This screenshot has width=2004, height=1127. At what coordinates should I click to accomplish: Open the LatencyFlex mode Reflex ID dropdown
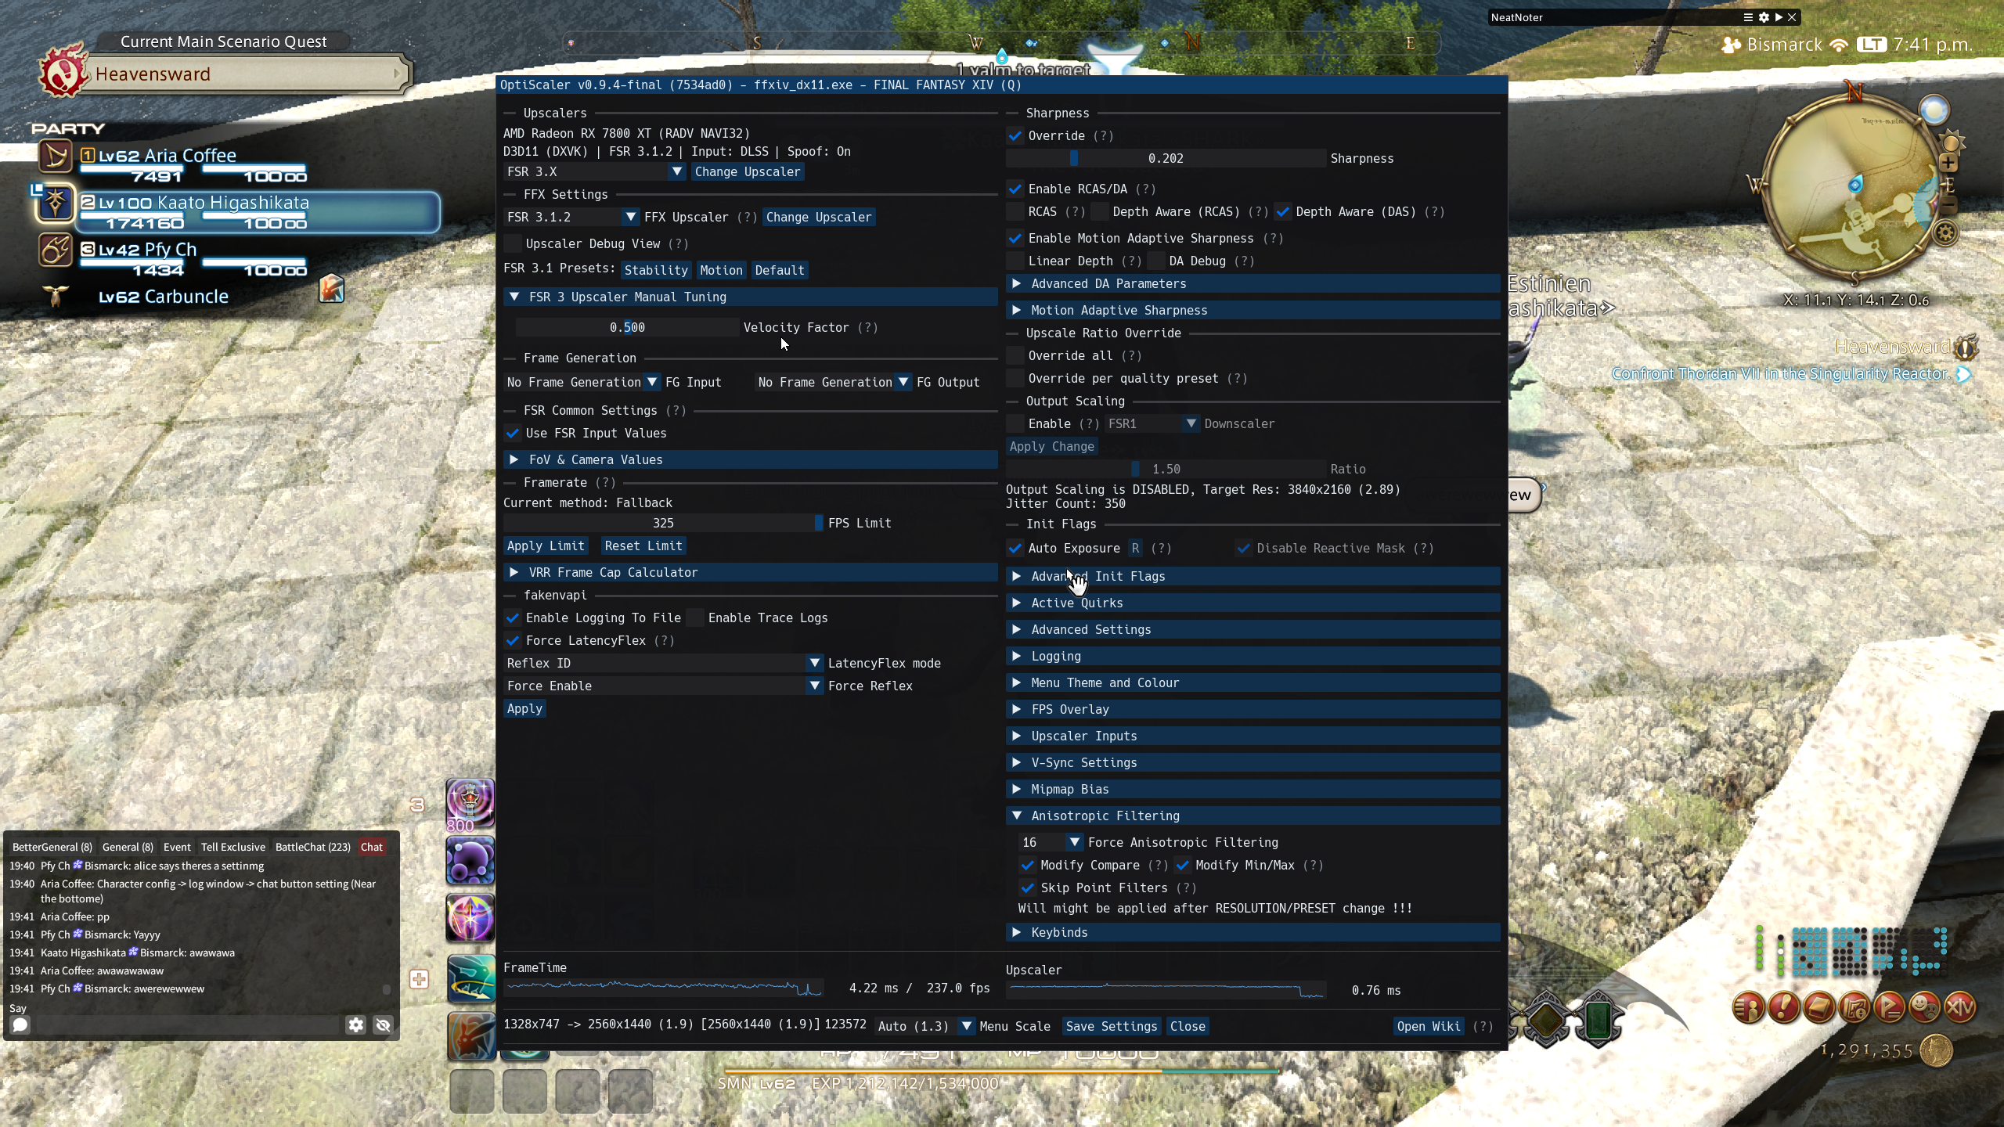coord(663,664)
